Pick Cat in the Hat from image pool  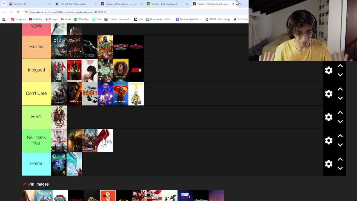point(154,196)
